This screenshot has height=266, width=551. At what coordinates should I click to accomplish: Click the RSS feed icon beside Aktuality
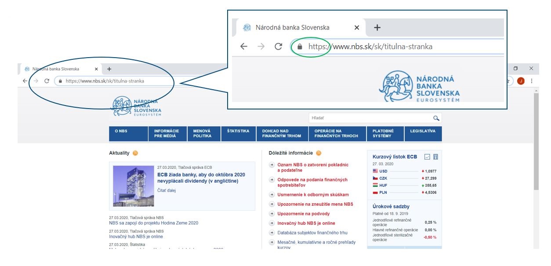click(135, 153)
